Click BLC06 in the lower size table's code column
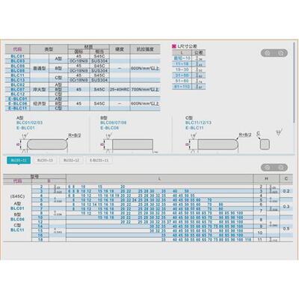 point(17,219)
